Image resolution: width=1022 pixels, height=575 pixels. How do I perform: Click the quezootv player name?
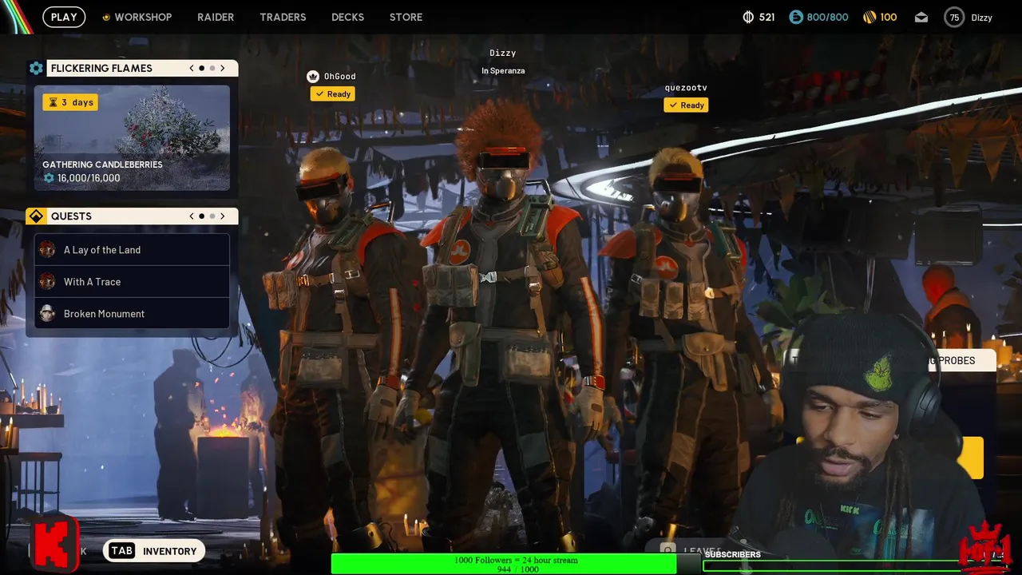click(686, 88)
